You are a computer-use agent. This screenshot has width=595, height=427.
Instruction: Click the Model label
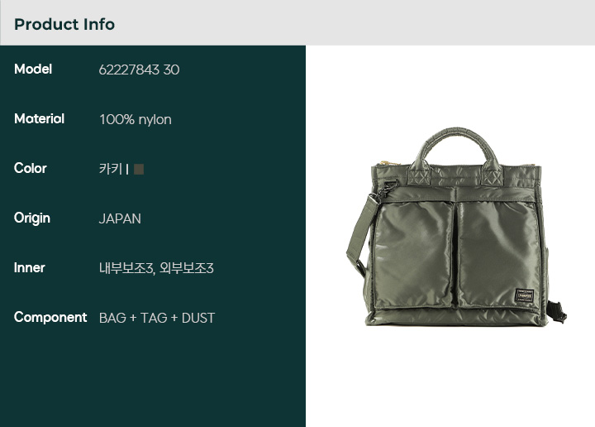tap(33, 69)
